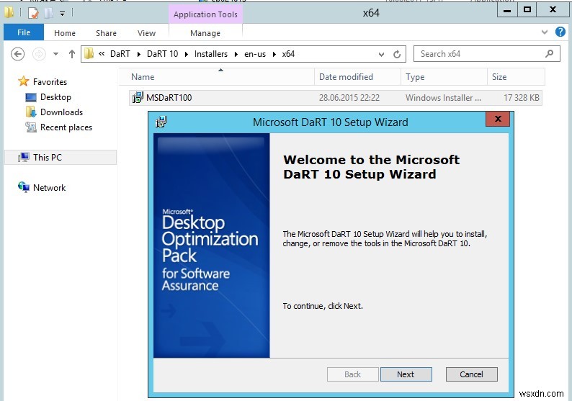Expand the ribbon with the chevron
Screen dimensions: 572x401
tap(545, 32)
